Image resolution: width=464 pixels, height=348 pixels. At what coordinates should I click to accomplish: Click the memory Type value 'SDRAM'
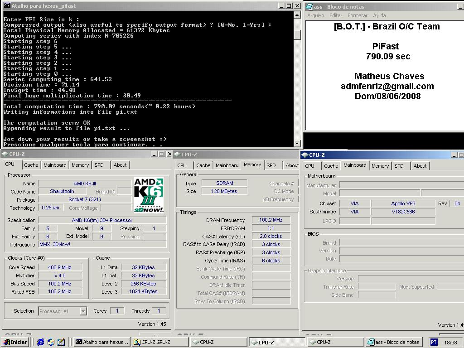224,183
